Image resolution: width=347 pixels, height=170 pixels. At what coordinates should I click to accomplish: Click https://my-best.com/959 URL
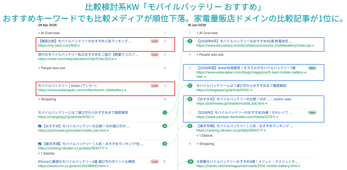click(58, 45)
